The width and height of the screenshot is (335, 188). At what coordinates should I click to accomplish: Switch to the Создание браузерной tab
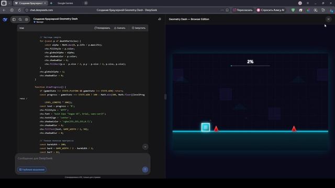(x=30, y=3)
